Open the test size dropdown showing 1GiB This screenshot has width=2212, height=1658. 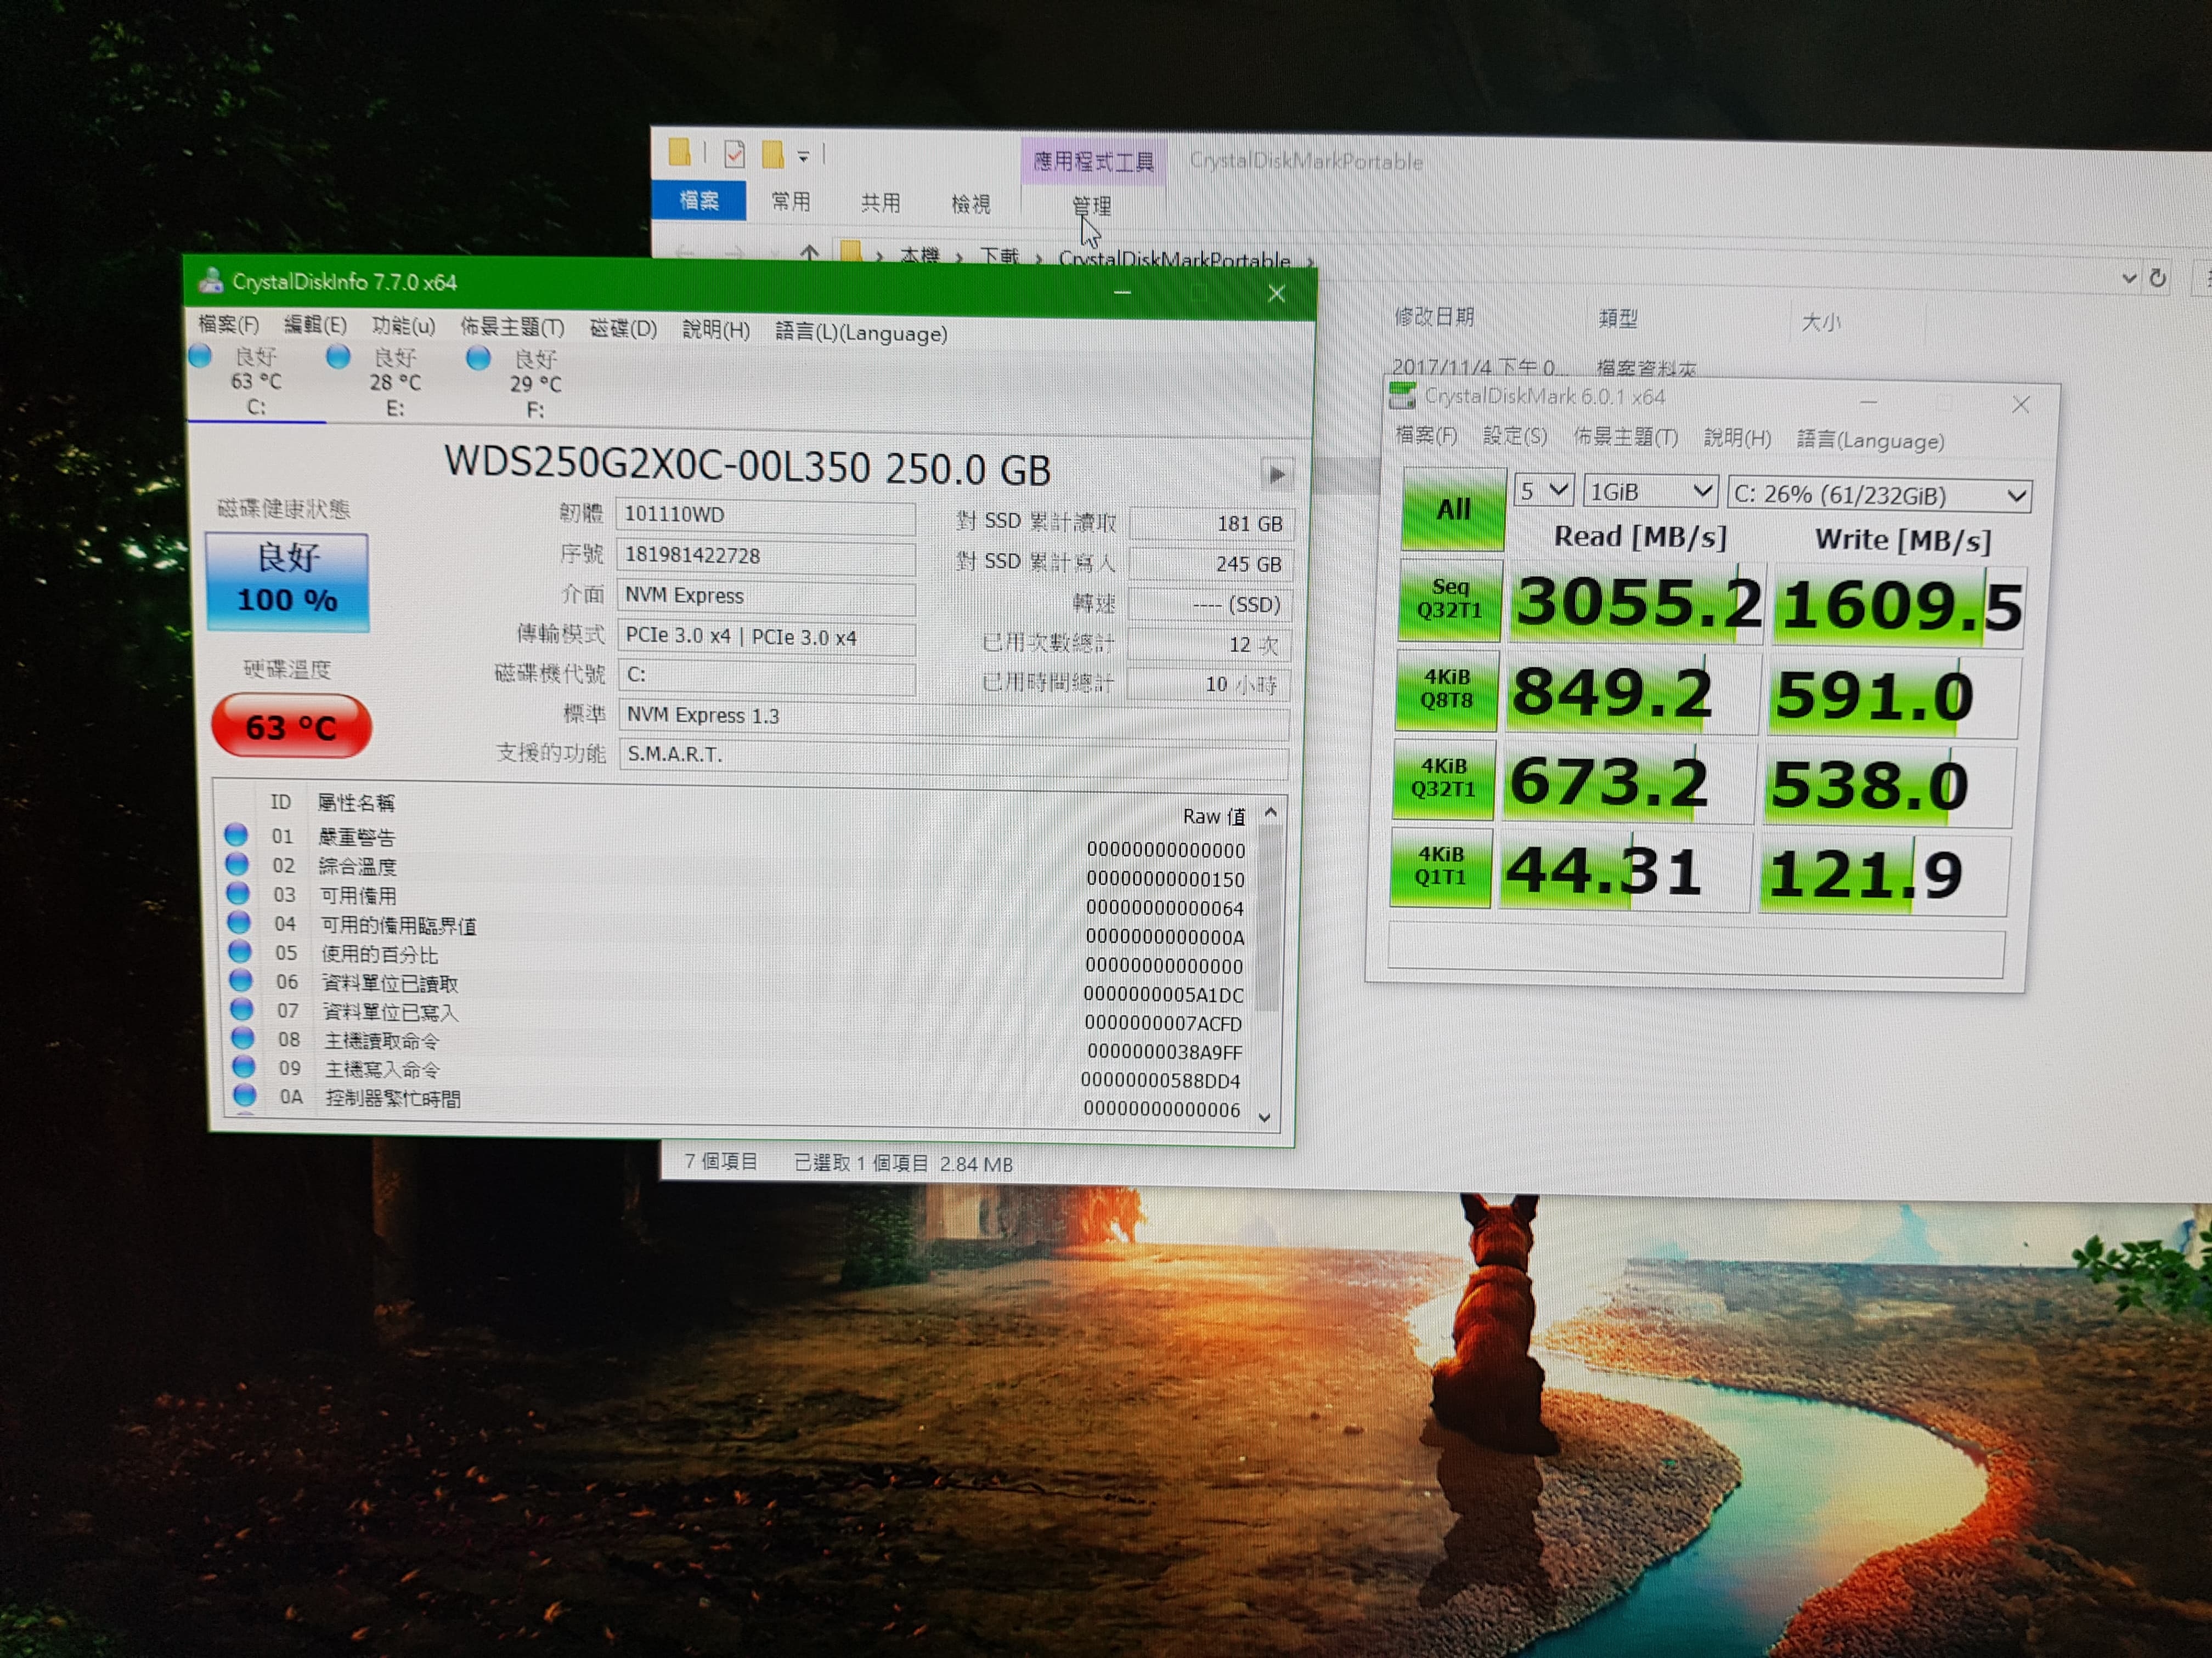pos(1651,491)
